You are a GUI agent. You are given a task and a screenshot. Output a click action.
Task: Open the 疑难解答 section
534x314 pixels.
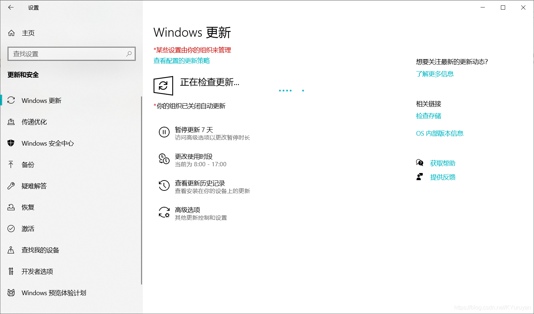pyautogui.click(x=71, y=186)
